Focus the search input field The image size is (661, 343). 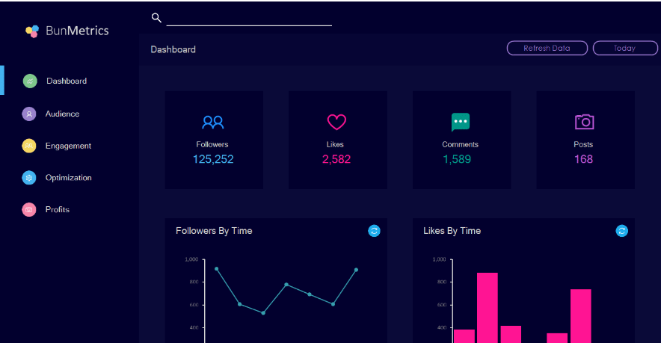248,18
